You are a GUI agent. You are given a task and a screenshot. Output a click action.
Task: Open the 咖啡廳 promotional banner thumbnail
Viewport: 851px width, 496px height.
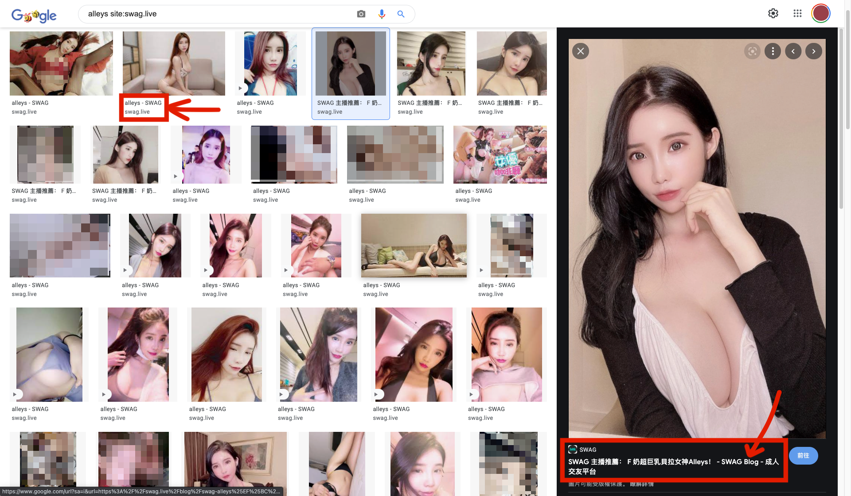click(500, 155)
